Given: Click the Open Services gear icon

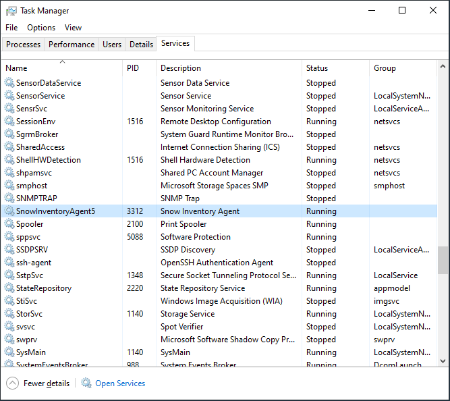Looking at the screenshot, I should [86, 383].
